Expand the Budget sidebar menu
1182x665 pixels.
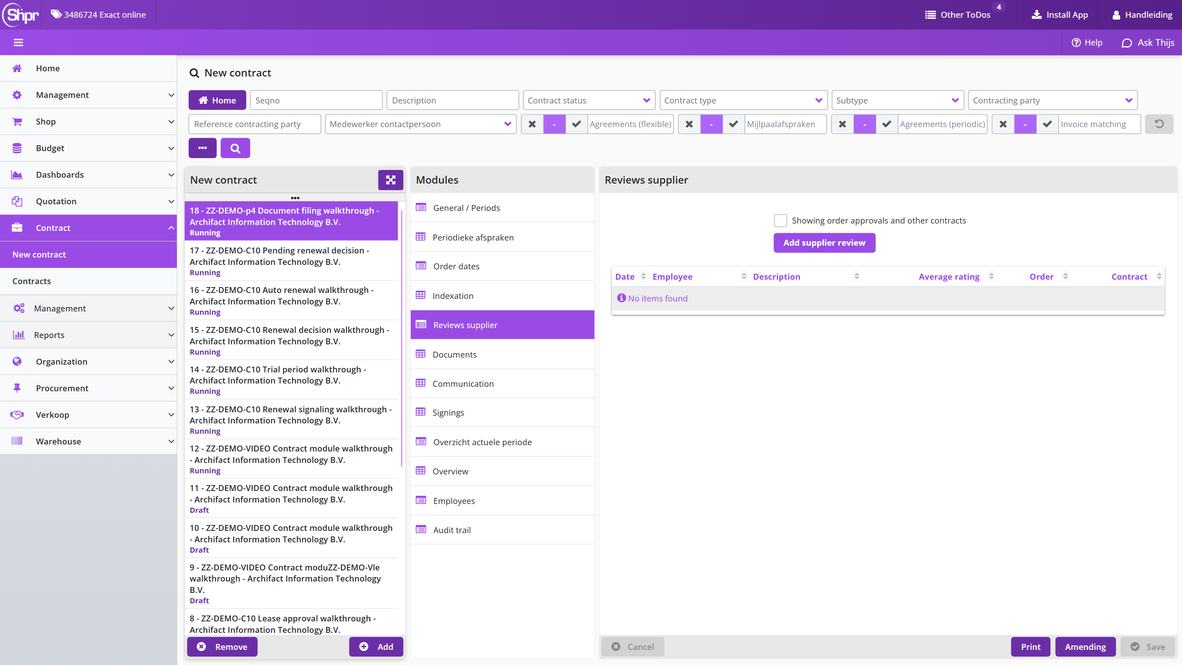point(89,148)
